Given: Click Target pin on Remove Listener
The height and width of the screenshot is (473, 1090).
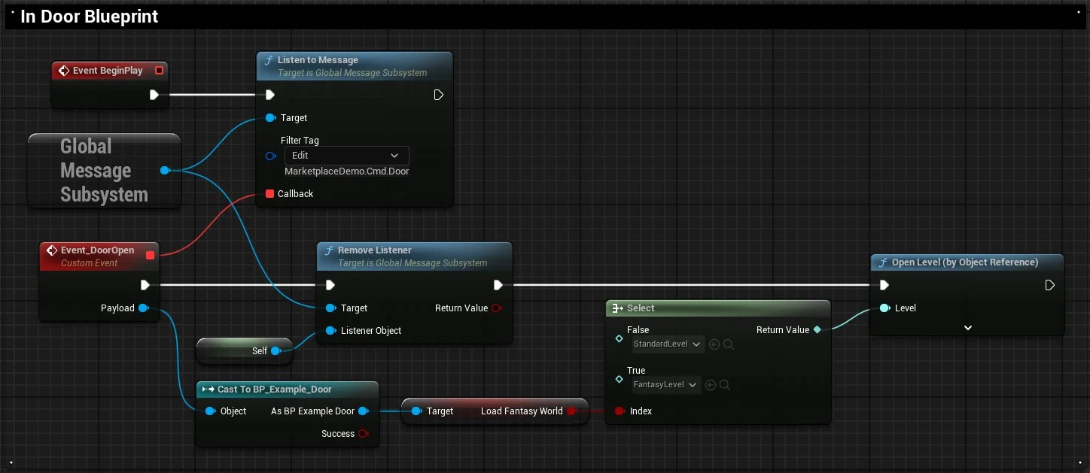Looking at the screenshot, I should (330, 308).
